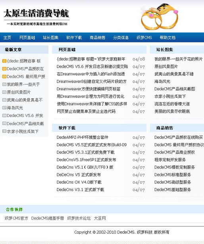Open product DedeCMS产品授权在线购买
Viewport: 204px width, 244px height.
(x=179, y=137)
